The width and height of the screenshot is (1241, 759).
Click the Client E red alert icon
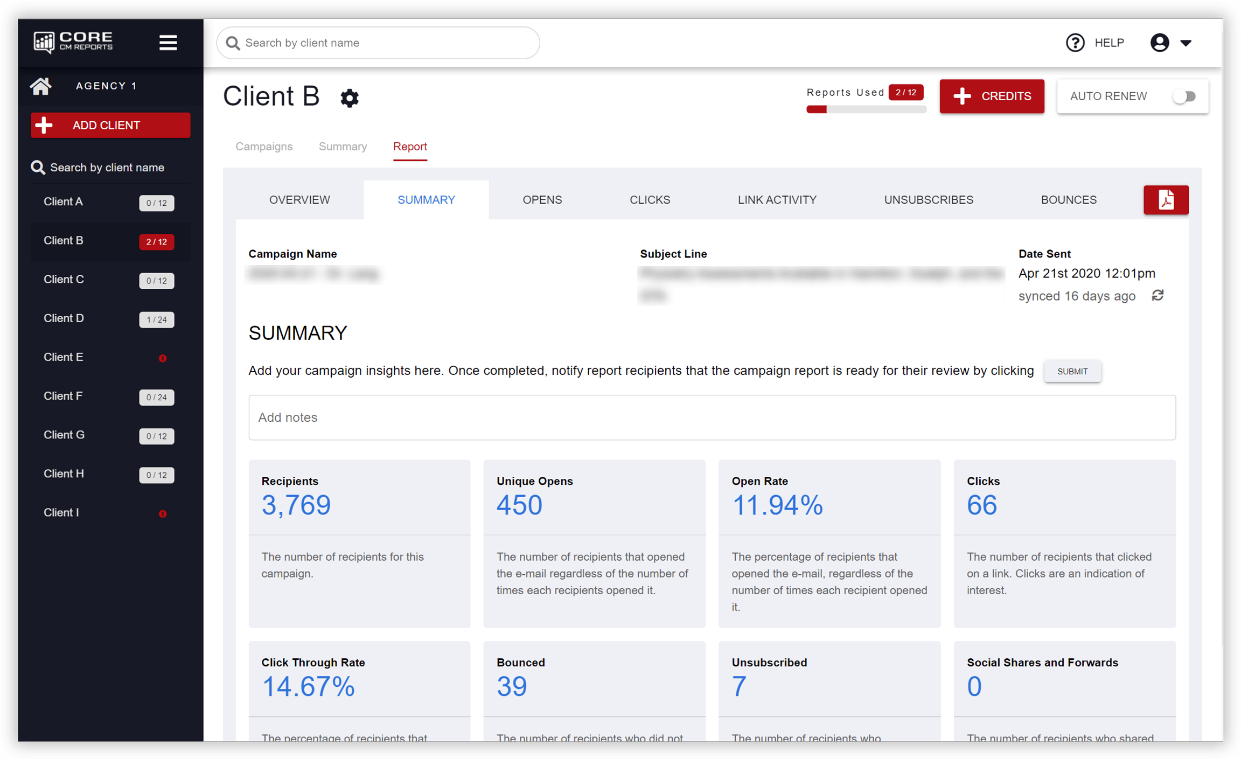[x=163, y=358]
